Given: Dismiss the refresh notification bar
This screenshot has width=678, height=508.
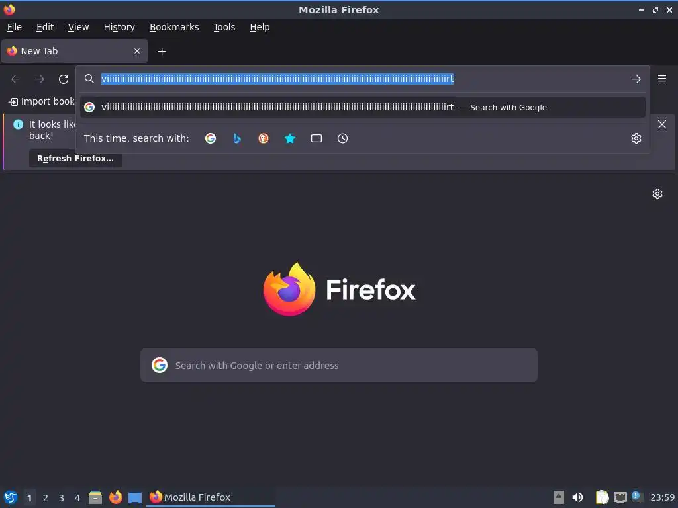Looking at the screenshot, I should coord(662,124).
